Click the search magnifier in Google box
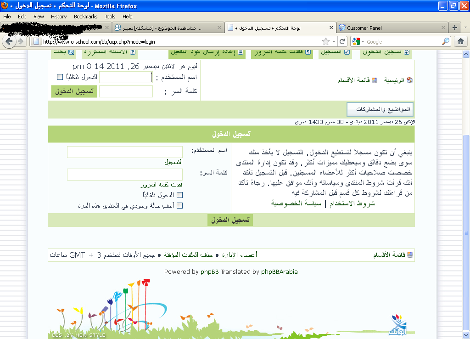The width and height of the screenshot is (470, 339). coord(446,42)
